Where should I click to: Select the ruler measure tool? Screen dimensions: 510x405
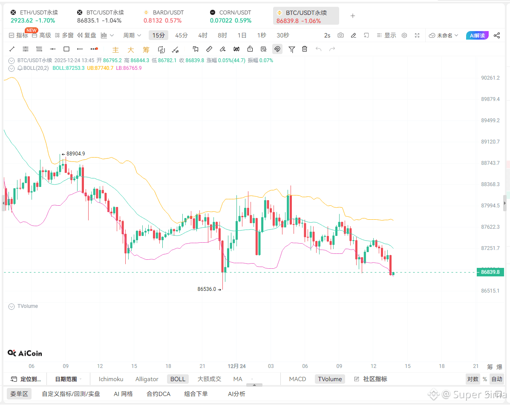point(209,49)
